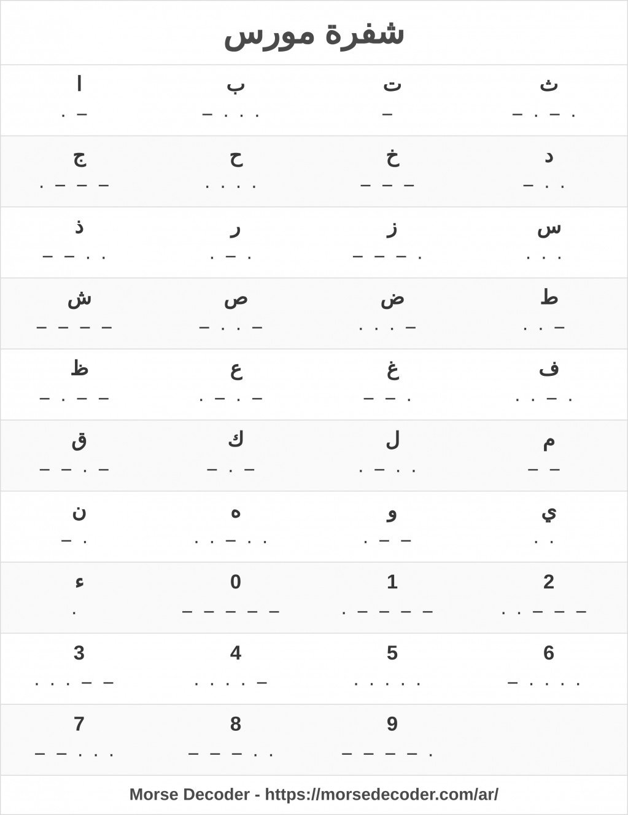Click the Morse code under digit 7
Viewport: 628px width, 815px height.
[x=74, y=753]
